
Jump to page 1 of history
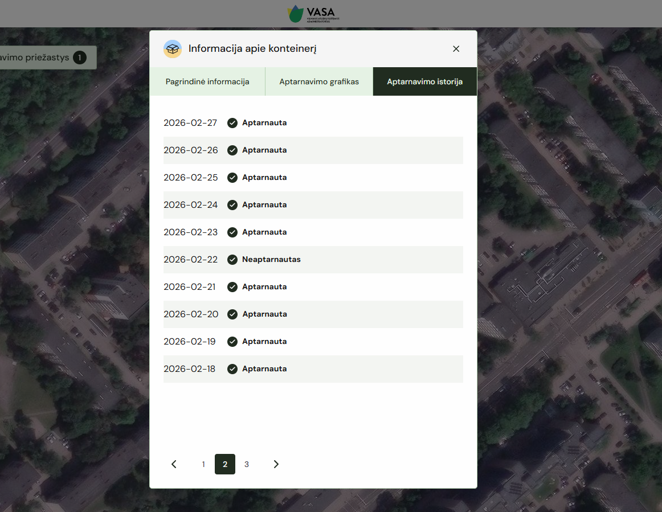coord(203,464)
